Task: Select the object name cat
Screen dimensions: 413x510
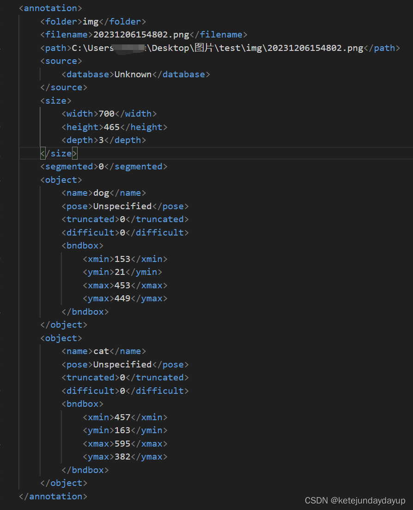Action: (101, 351)
